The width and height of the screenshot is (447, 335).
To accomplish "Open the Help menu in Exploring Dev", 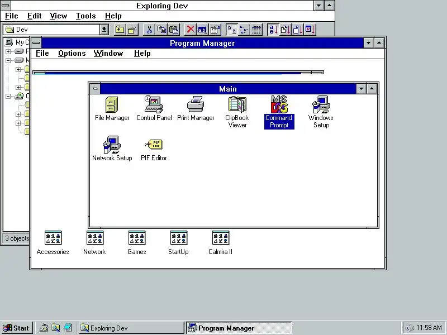I will click(x=113, y=16).
